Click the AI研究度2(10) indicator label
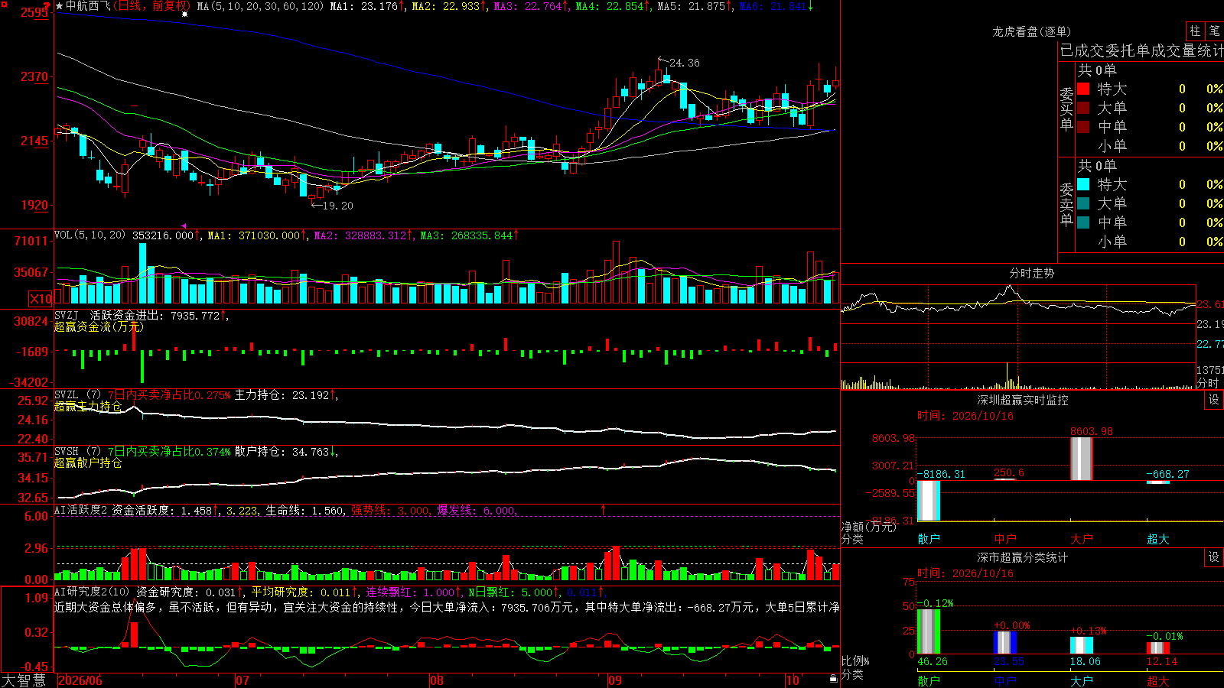Viewport: 1224px width, 688px height. point(92,592)
